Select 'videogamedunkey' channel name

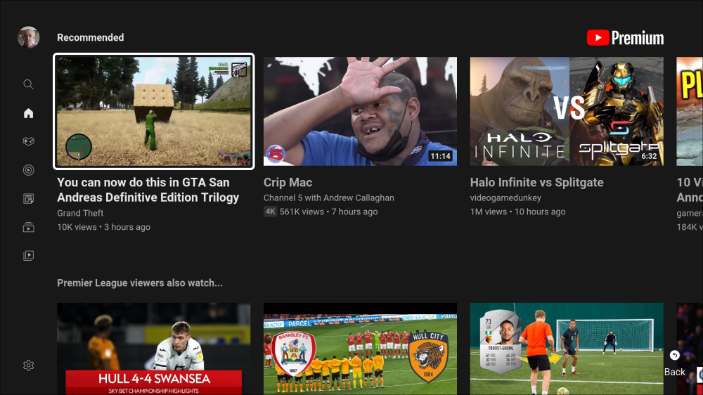[505, 197]
